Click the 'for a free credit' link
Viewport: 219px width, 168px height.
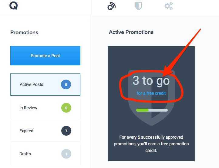151,93
